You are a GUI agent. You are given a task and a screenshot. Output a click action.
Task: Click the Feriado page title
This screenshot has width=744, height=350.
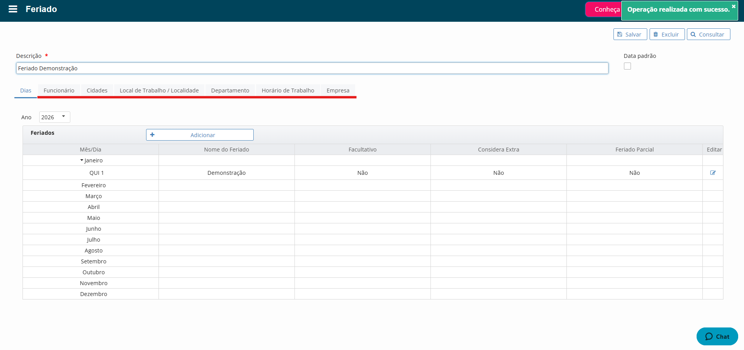click(41, 9)
